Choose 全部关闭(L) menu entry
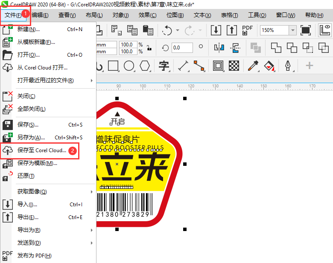 [x=48, y=109]
